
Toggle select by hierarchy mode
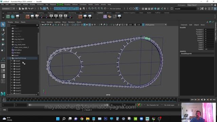pos(41,8)
